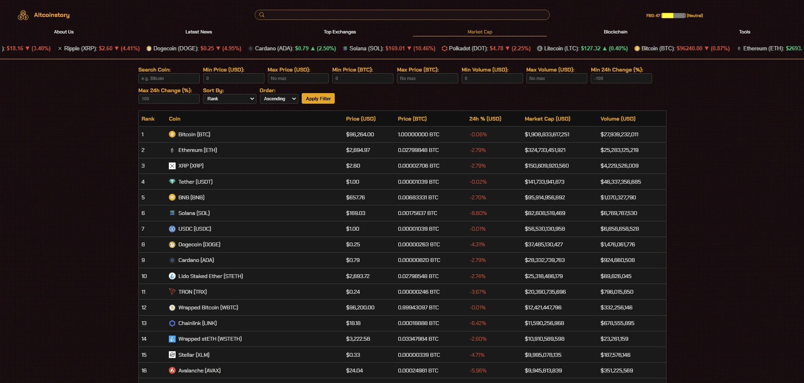Click the Apply Filter button
The height and width of the screenshot is (383, 804).
(x=318, y=99)
